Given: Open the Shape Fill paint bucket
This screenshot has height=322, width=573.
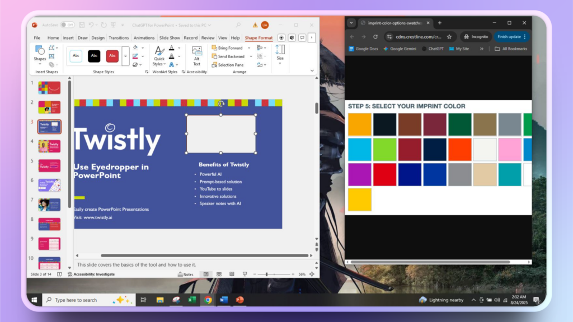Looking at the screenshot, I should pyautogui.click(x=135, y=48).
